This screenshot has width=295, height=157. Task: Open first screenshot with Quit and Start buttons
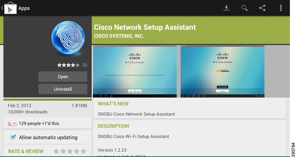135,71
